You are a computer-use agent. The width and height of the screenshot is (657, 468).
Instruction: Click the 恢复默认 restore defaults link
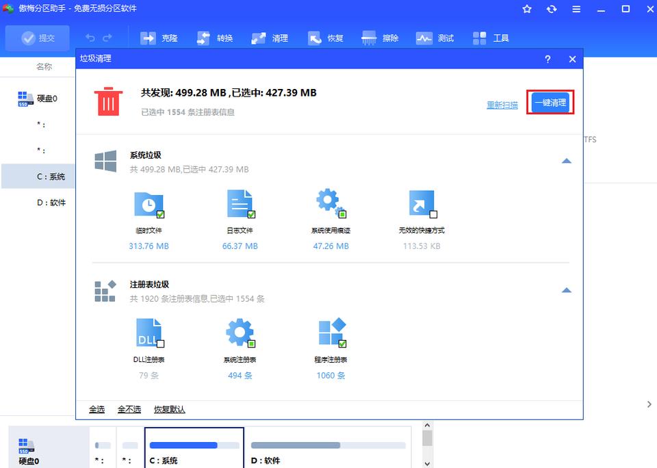pos(169,409)
